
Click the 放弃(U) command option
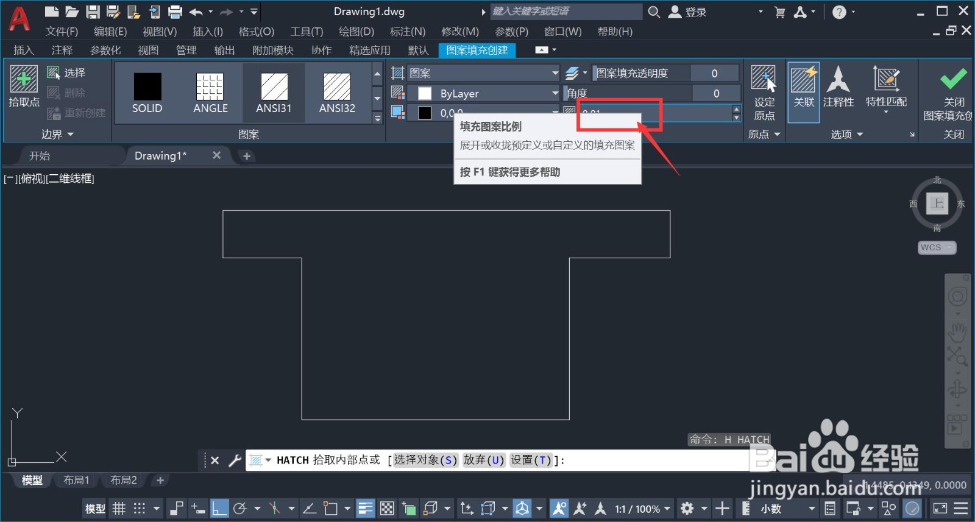tap(484, 460)
